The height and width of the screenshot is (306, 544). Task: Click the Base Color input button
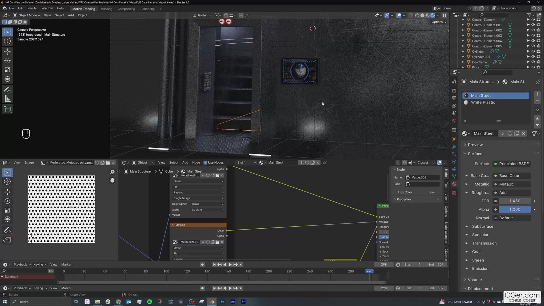point(512,176)
